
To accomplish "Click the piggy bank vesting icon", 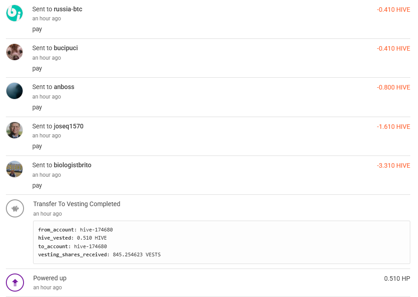I will click(x=15, y=208).
